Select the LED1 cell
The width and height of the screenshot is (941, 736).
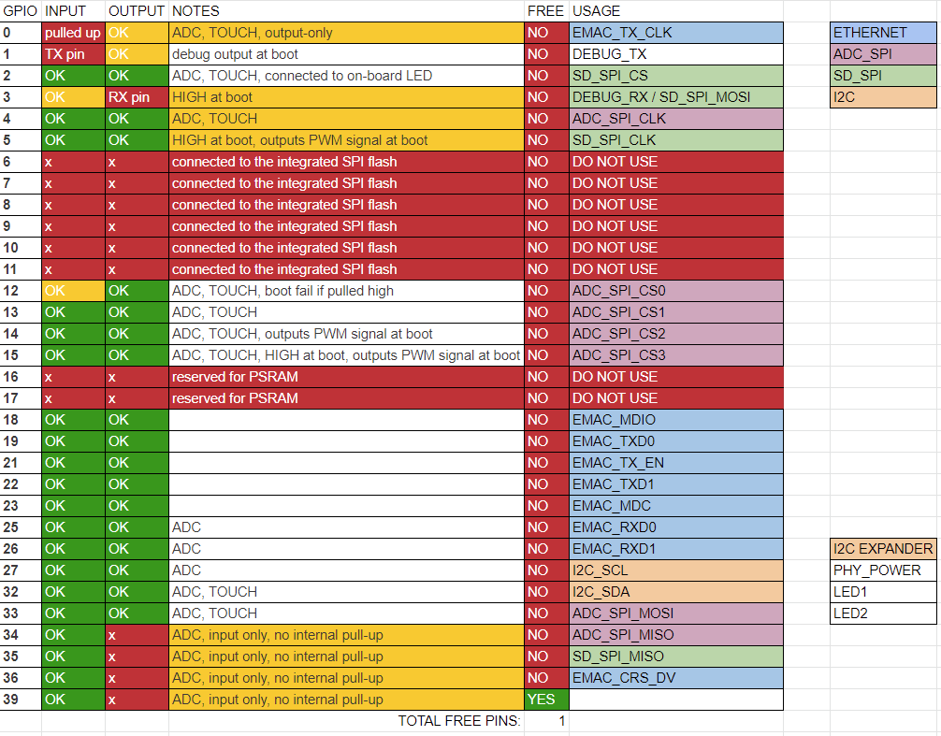pyautogui.click(x=883, y=592)
